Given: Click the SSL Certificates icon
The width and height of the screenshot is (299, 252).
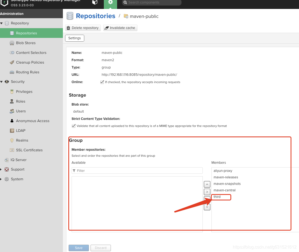Looking at the screenshot, I should tap(12, 150).
